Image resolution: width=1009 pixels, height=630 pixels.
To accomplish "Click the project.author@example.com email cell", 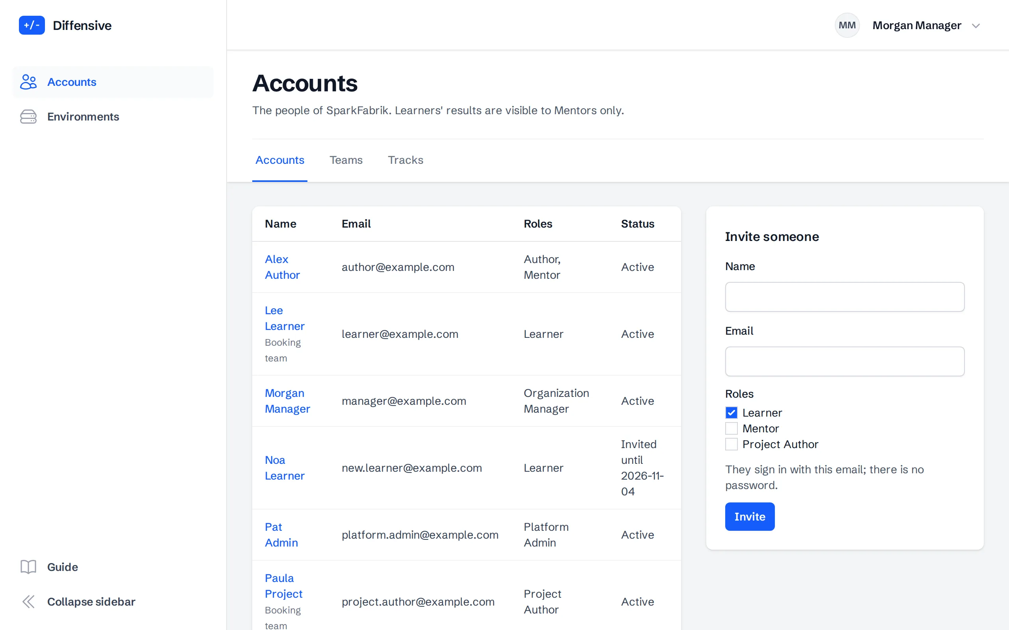I will point(418,602).
